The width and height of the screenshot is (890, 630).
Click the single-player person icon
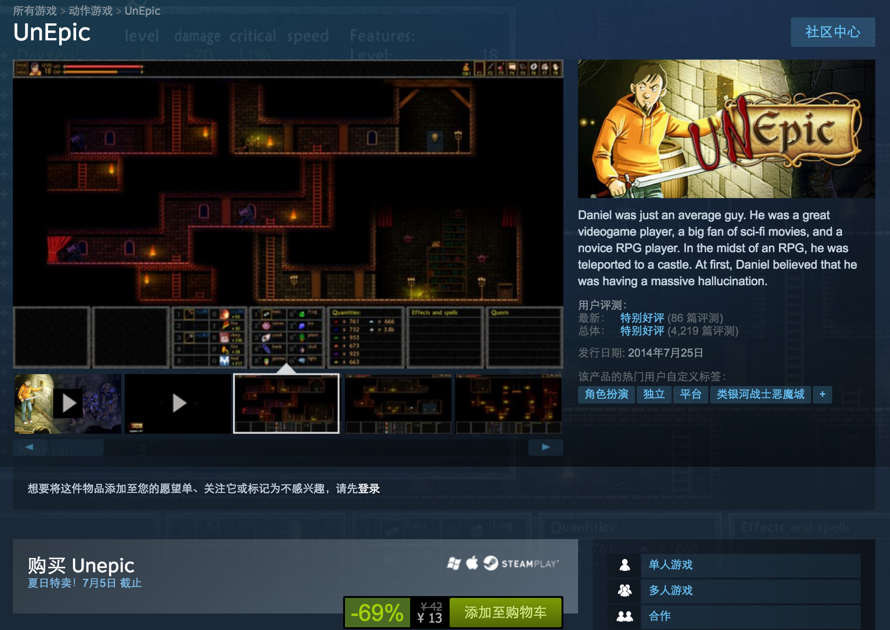(x=624, y=565)
